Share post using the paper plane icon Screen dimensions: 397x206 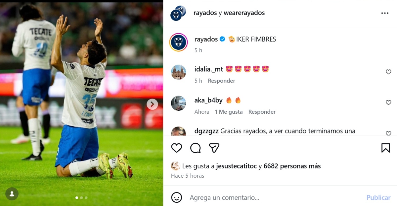tap(214, 148)
